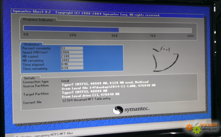Screen dimensions: 221x137
Task: Click the 50% progress scale mark
Action: click(x=115, y=36)
